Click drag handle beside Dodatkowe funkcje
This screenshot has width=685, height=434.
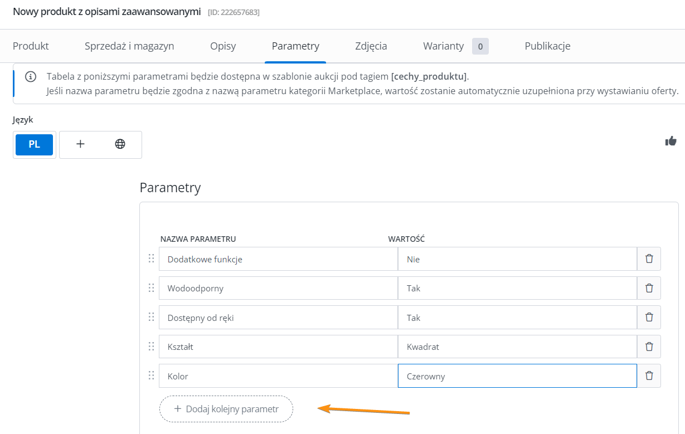pyautogui.click(x=151, y=259)
